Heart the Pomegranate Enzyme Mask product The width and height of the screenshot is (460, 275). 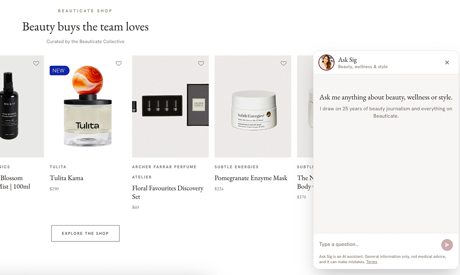tap(283, 64)
